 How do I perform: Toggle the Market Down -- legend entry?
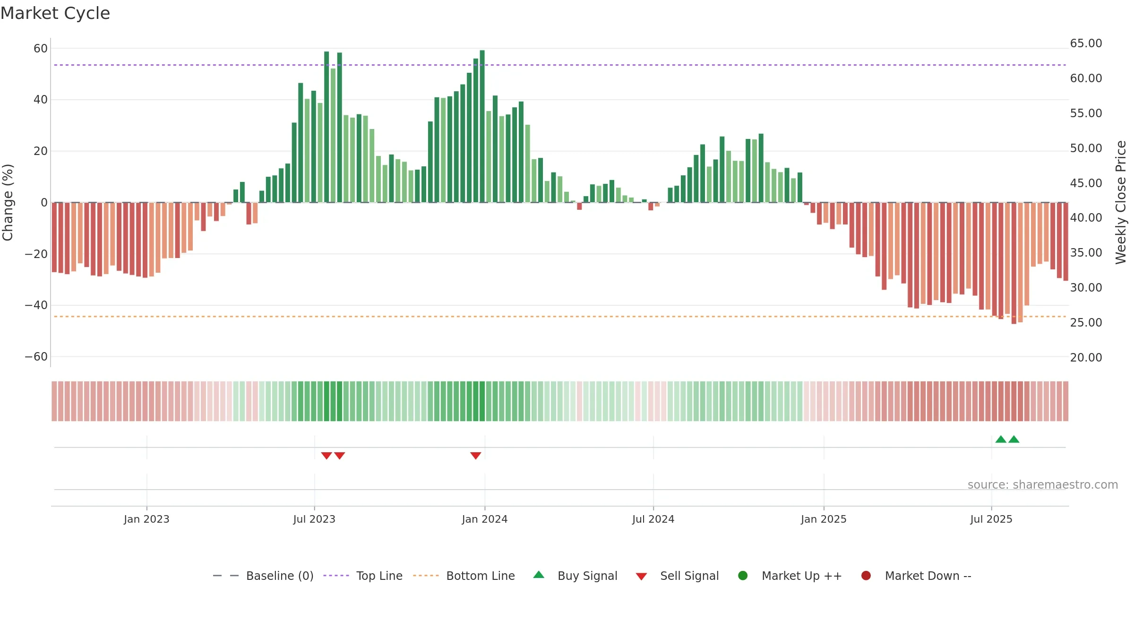[x=916, y=576]
